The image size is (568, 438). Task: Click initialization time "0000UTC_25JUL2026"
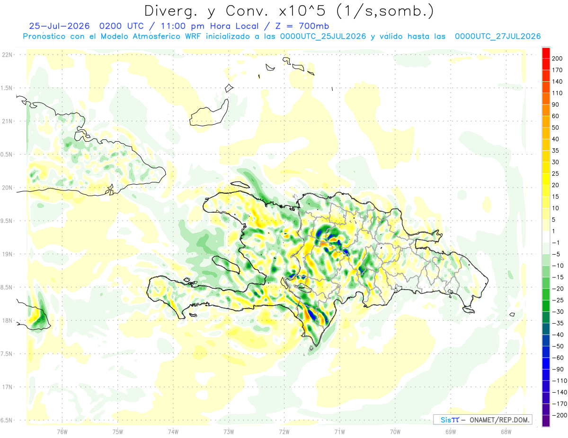[x=323, y=36]
